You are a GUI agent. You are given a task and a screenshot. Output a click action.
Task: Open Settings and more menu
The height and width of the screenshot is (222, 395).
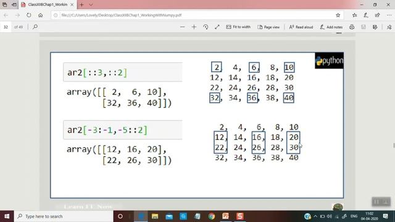[x=389, y=15]
